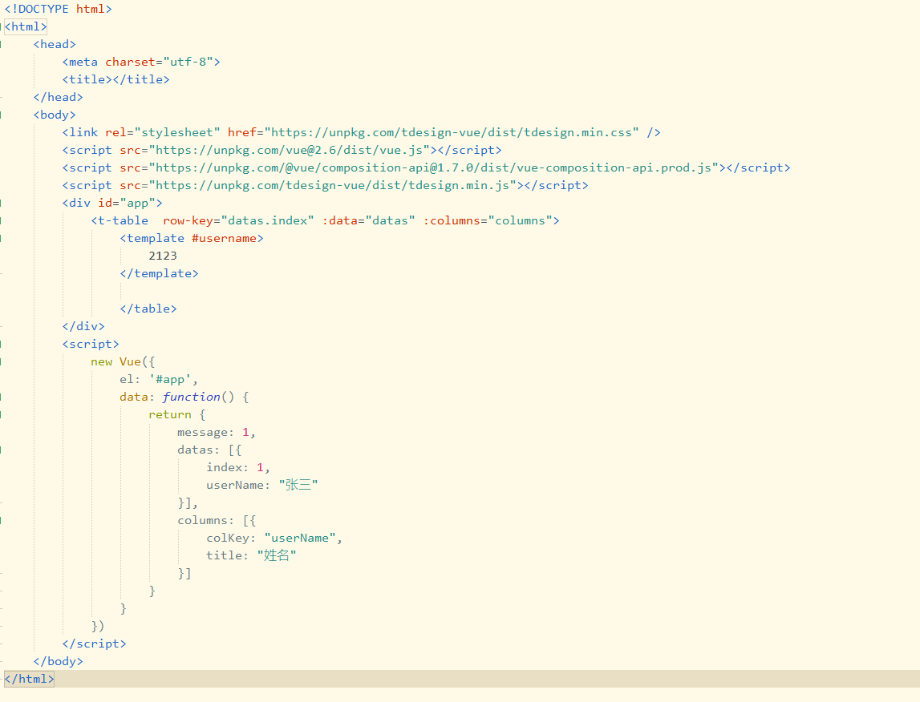Click the tdesign.min.js script URL
The height and width of the screenshot is (702, 920).
(x=333, y=185)
